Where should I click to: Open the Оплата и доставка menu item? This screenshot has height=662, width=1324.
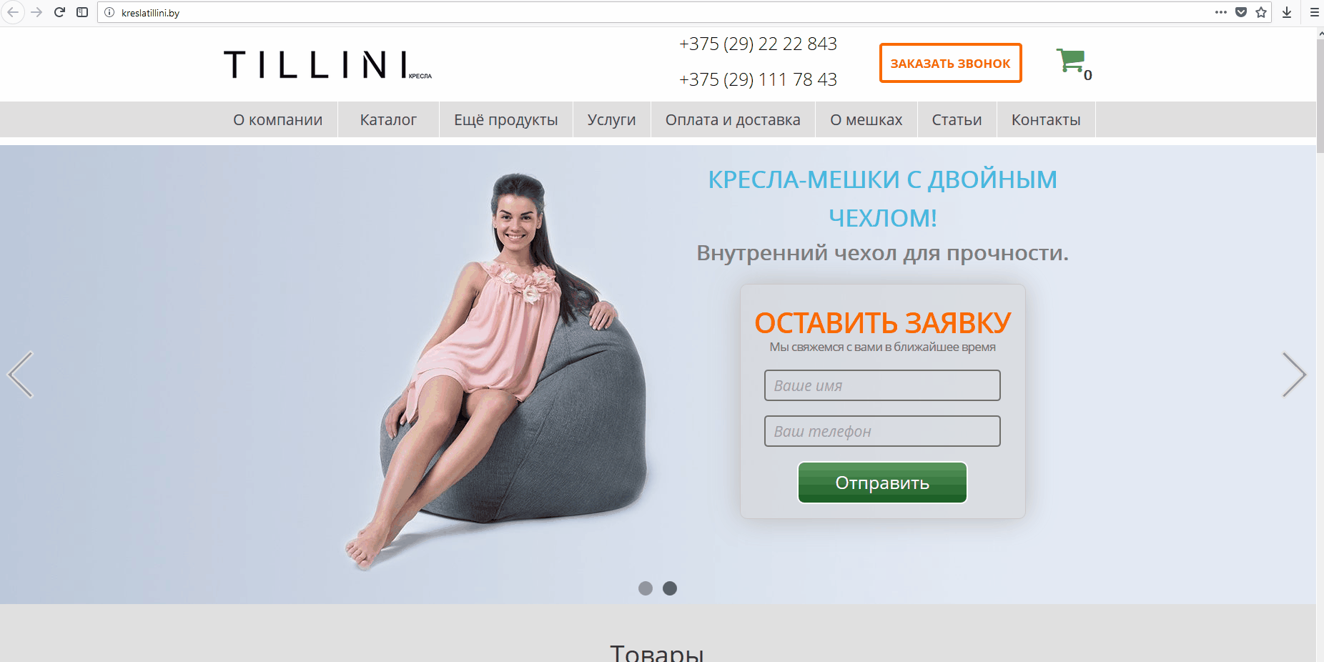733,119
